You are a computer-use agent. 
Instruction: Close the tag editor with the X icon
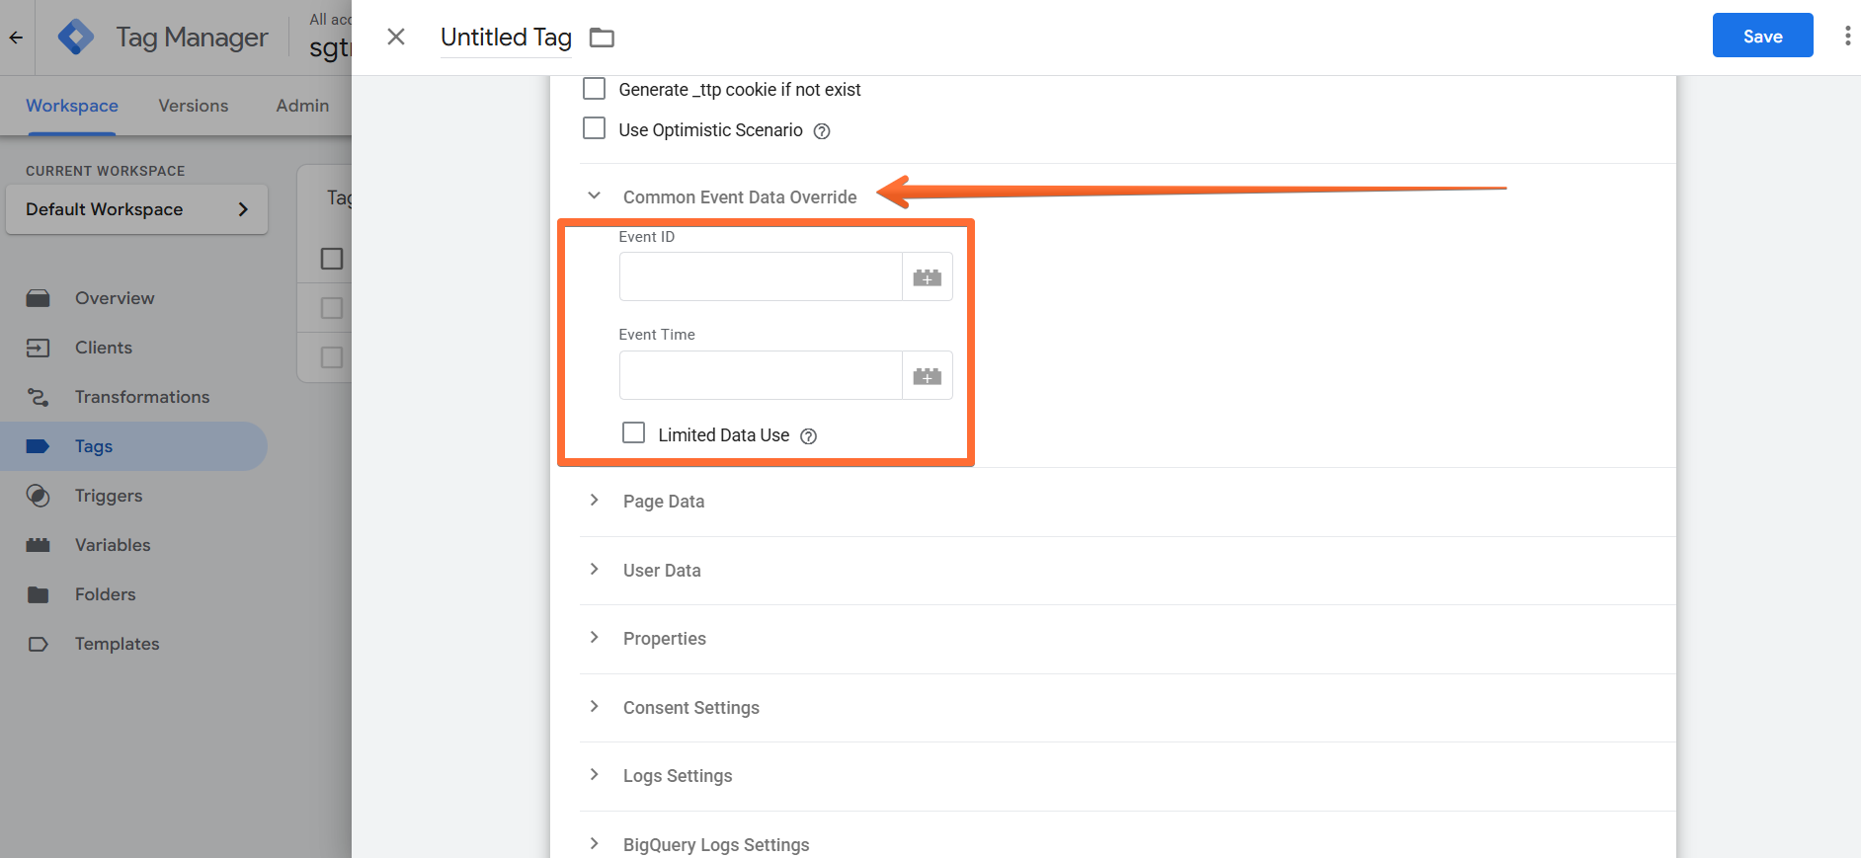pos(396,37)
